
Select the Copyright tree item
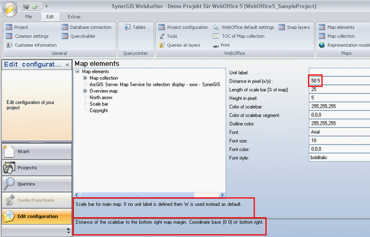click(99, 110)
